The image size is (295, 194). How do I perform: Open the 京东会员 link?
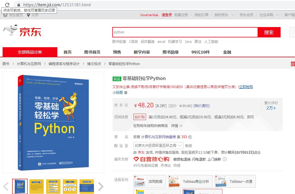246,15
